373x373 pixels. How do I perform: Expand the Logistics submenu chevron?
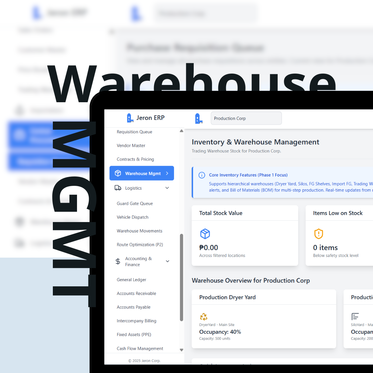[x=168, y=188]
